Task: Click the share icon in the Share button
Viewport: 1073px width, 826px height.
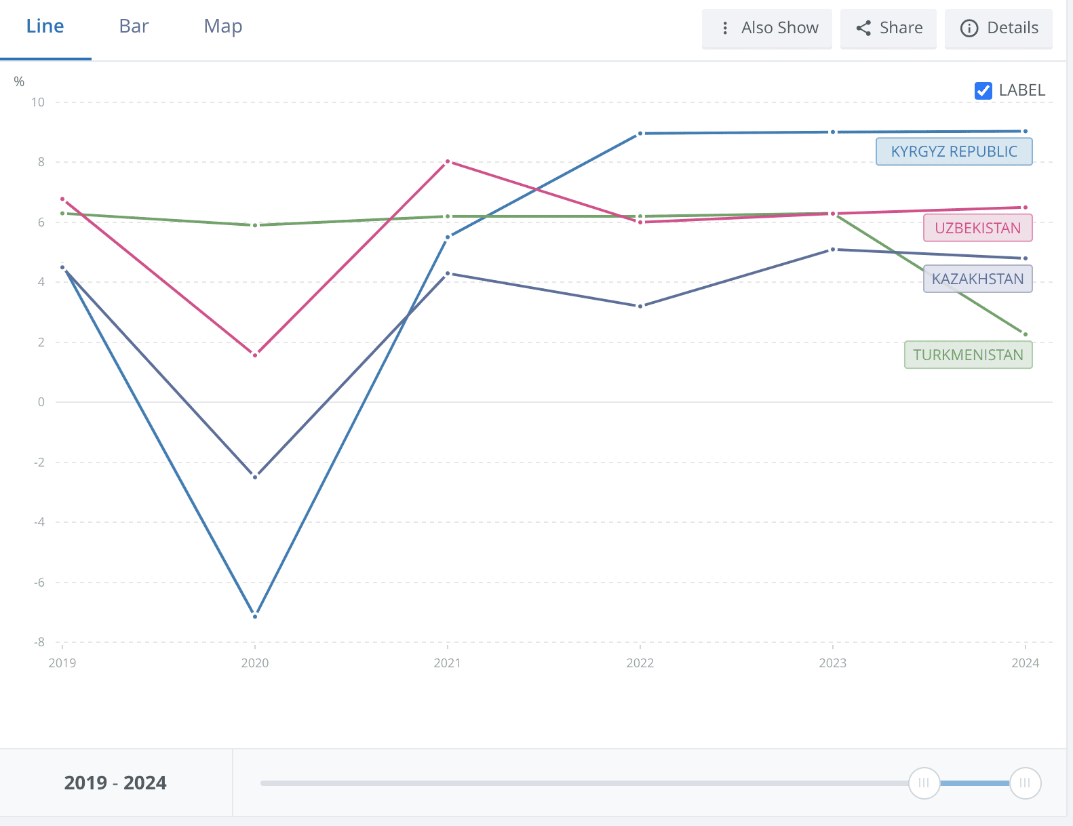Action: point(863,28)
